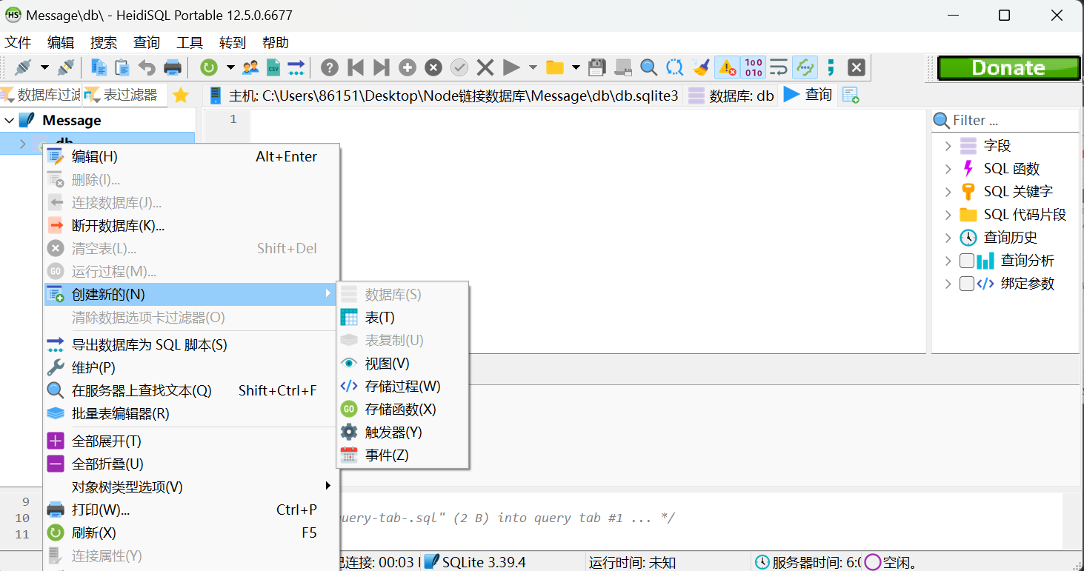The height and width of the screenshot is (571, 1084).
Task: Expand the SQL 关键字 tree node
Action: click(948, 191)
